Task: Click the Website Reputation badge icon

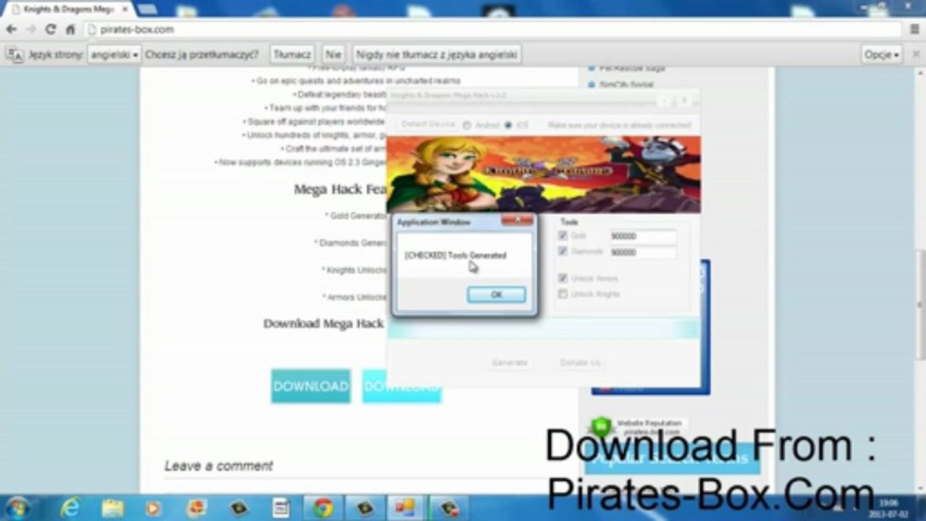Action: click(x=600, y=426)
